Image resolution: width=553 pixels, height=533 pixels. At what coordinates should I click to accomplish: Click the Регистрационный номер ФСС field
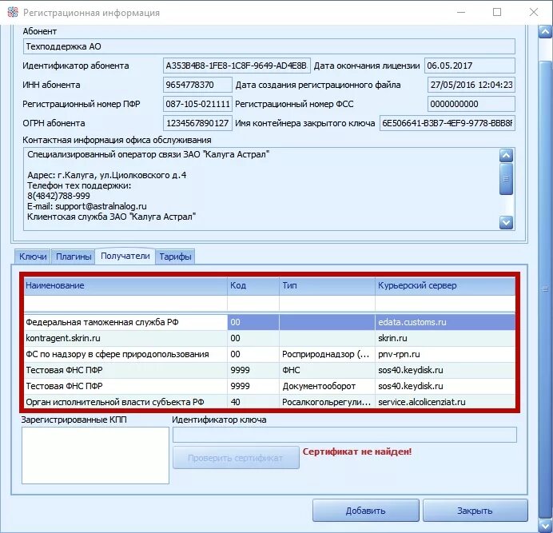[471, 104]
